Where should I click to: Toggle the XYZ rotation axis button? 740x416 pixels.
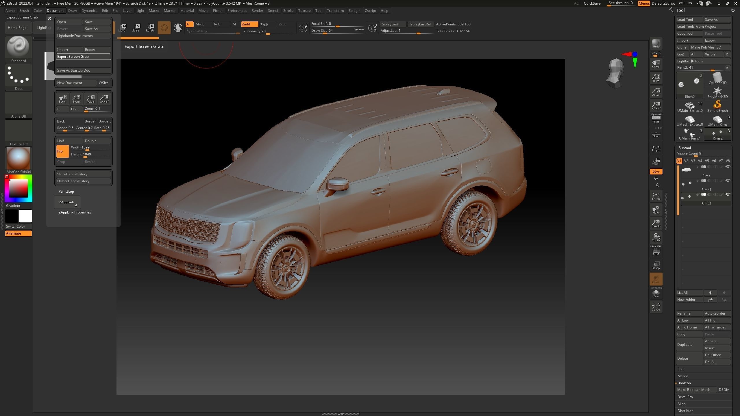click(x=656, y=172)
